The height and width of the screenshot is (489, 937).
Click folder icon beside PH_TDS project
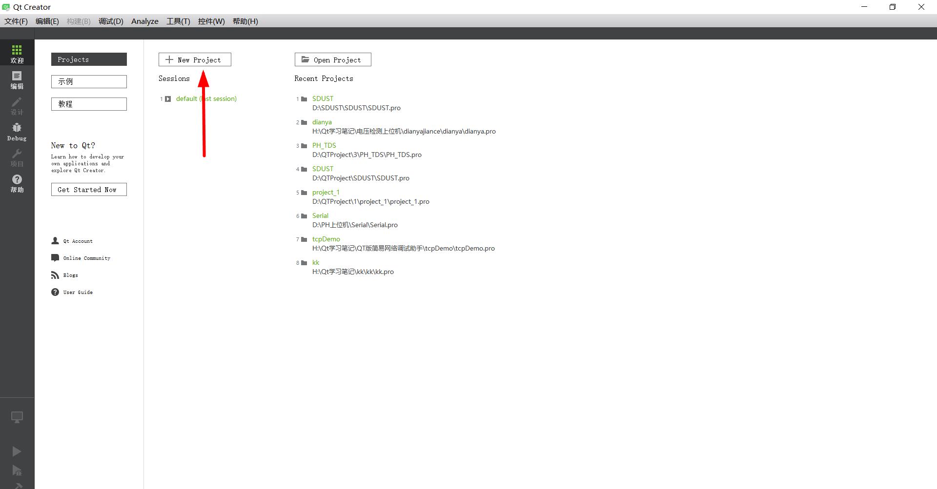[x=304, y=146]
